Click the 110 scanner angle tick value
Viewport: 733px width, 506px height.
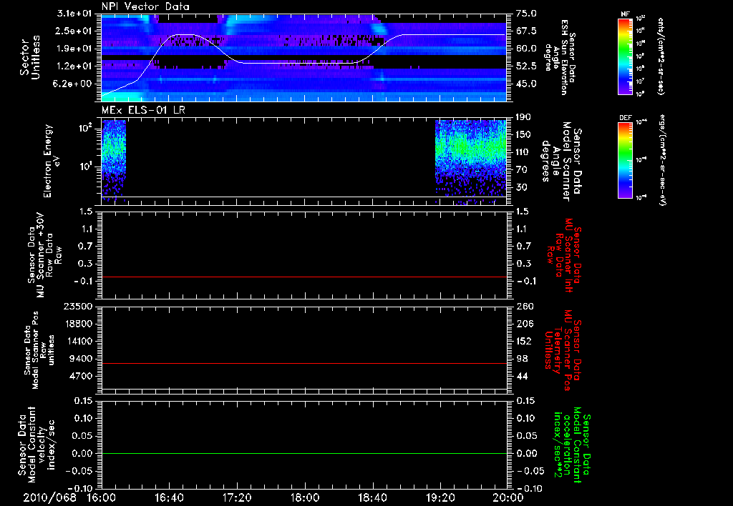(523, 152)
